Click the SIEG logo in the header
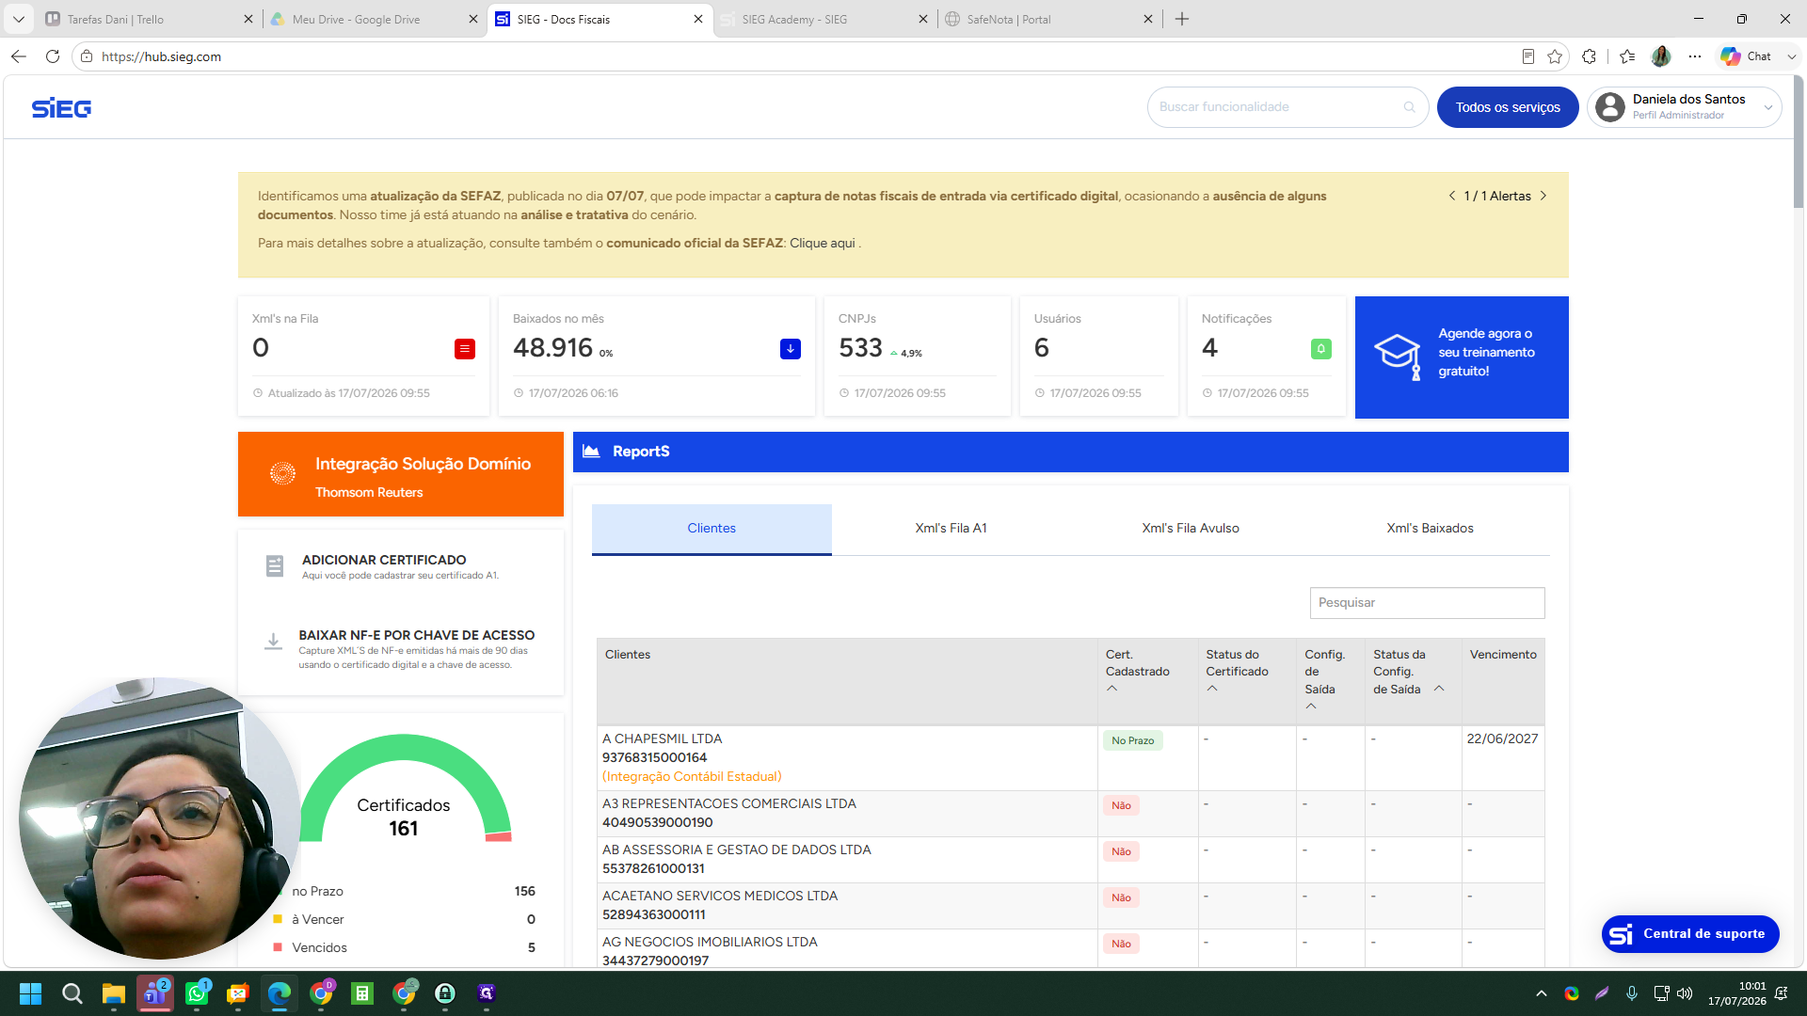1807x1016 pixels. [x=61, y=108]
